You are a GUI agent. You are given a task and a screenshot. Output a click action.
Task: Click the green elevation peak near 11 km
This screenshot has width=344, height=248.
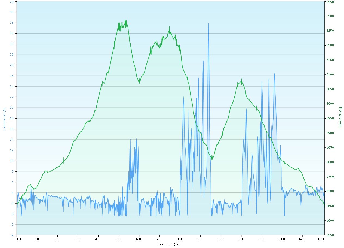(x=241, y=79)
